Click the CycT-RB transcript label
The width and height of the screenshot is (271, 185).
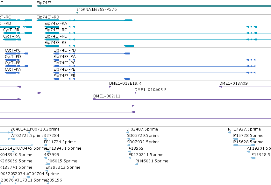pyautogui.click(x=11, y=30)
